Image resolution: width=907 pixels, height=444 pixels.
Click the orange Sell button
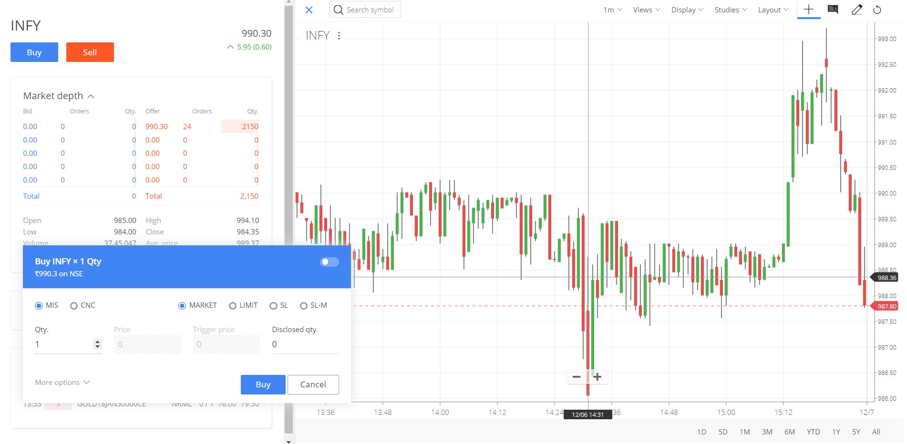pos(90,52)
